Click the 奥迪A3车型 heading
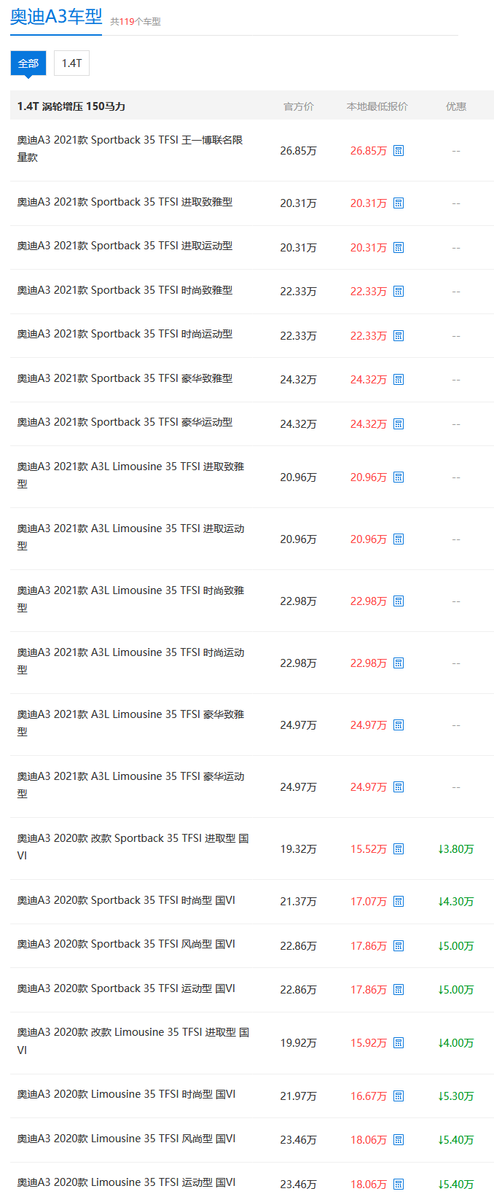Screen dimensions: 494x1202 [56, 17]
